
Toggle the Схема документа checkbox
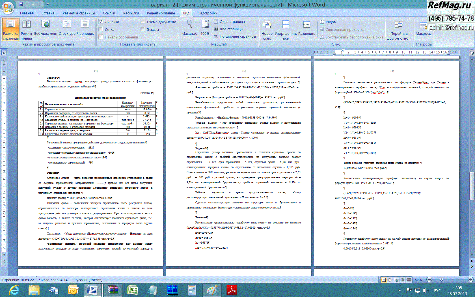tap(143, 22)
